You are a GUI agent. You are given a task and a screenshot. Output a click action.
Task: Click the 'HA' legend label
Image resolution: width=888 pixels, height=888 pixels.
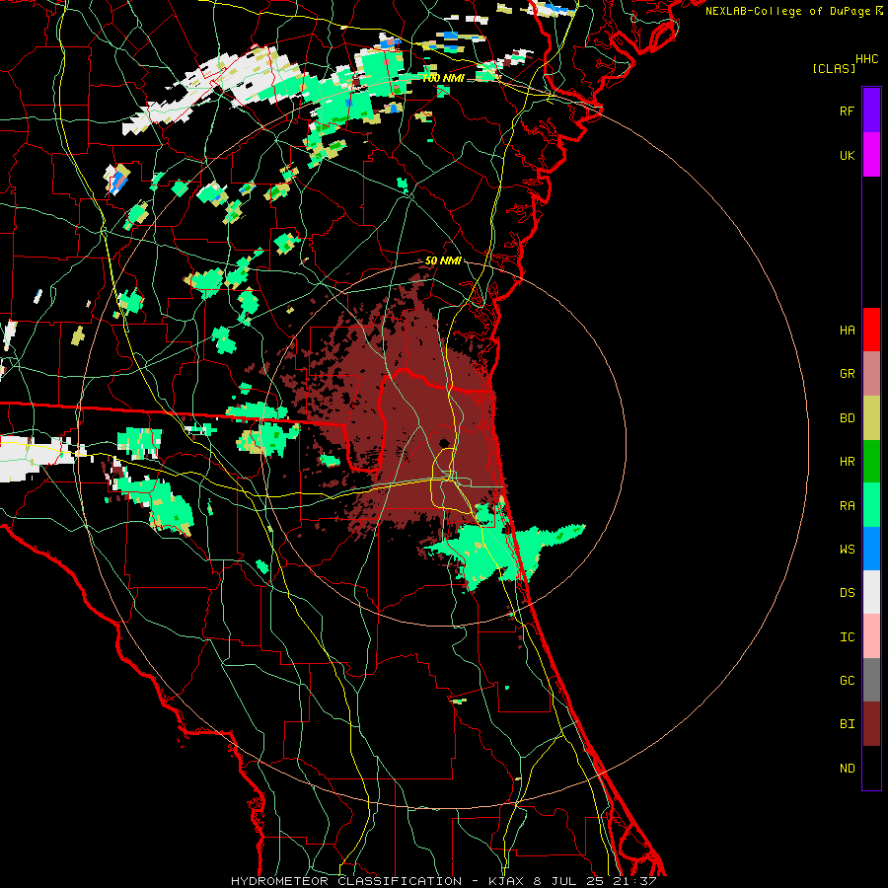tap(848, 330)
